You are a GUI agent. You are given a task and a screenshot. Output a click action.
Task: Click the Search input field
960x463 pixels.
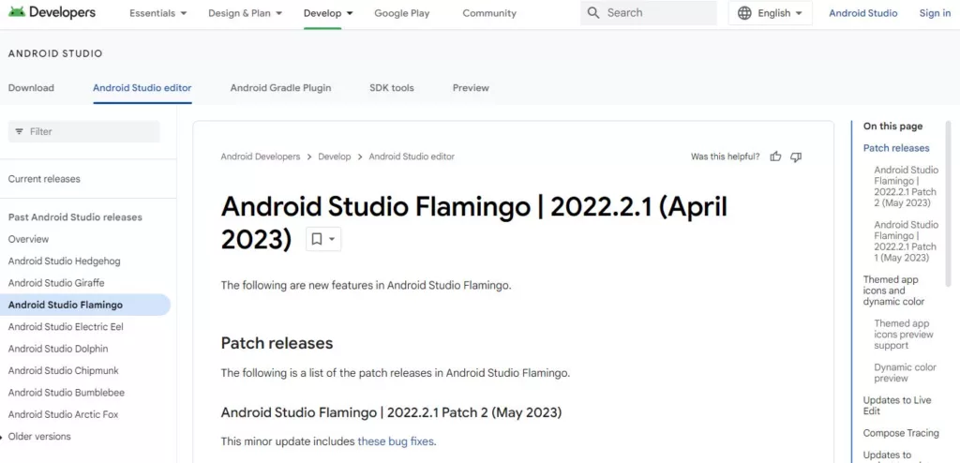tap(649, 13)
